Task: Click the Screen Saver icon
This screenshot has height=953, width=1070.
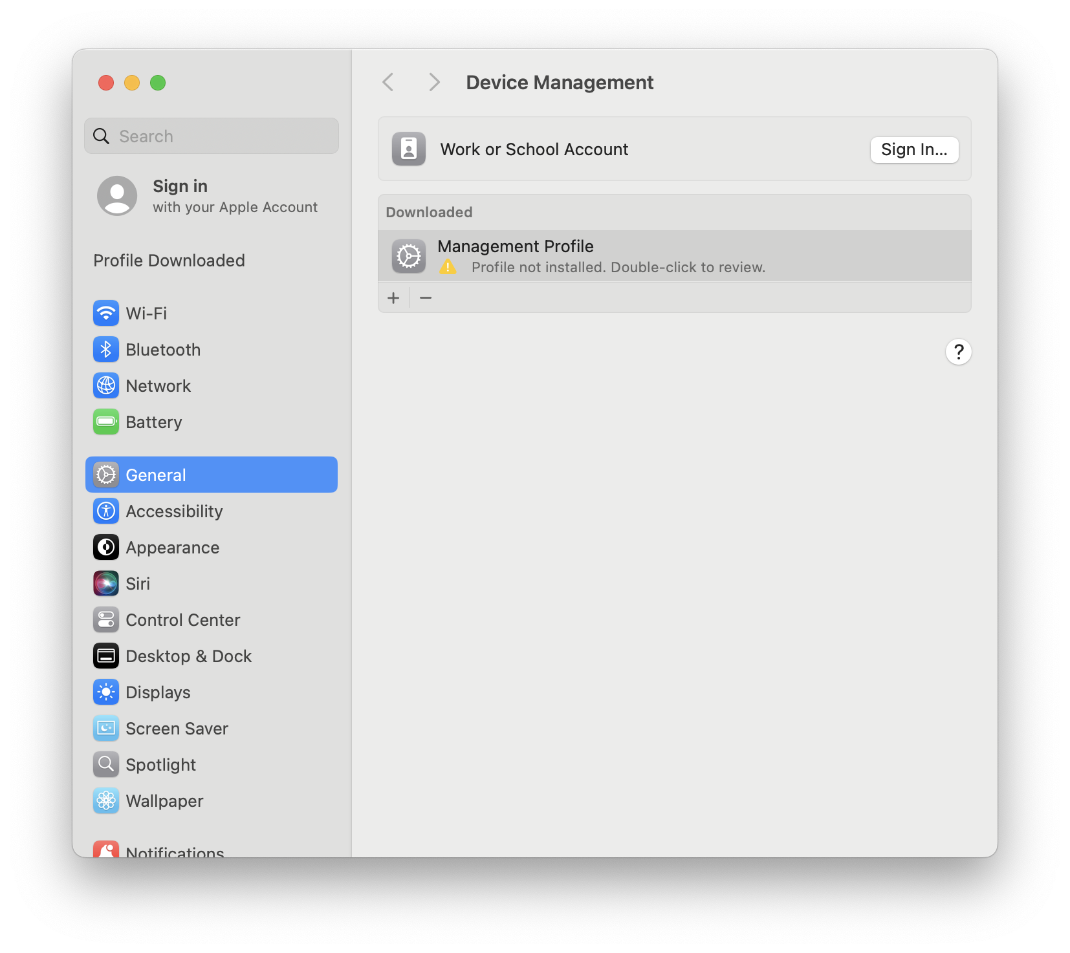Action: 106,729
